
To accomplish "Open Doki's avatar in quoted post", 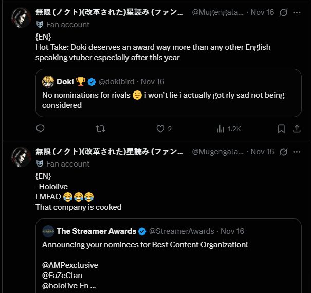I will tap(48, 81).
